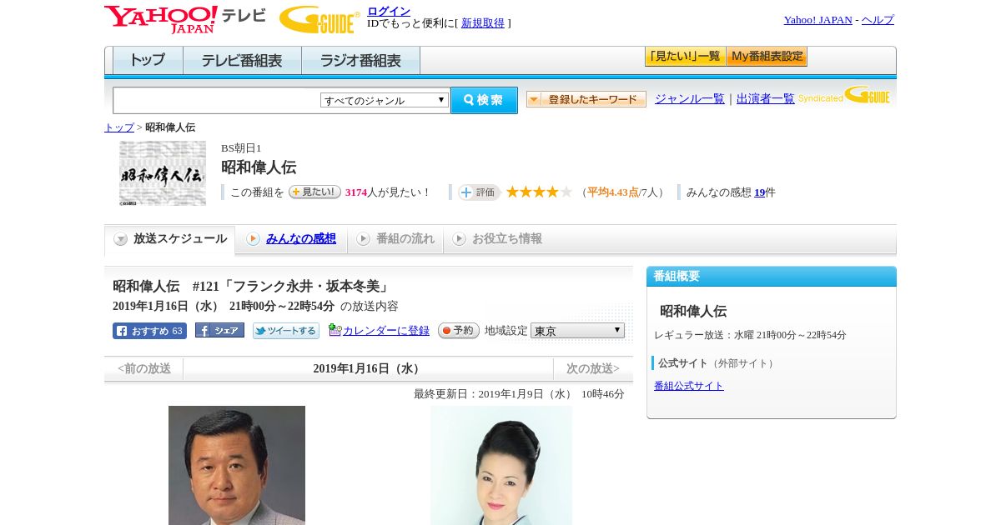Click the calendar icon beside カレンダーに登録
The image size is (1001, 525).
pos(335,330)
